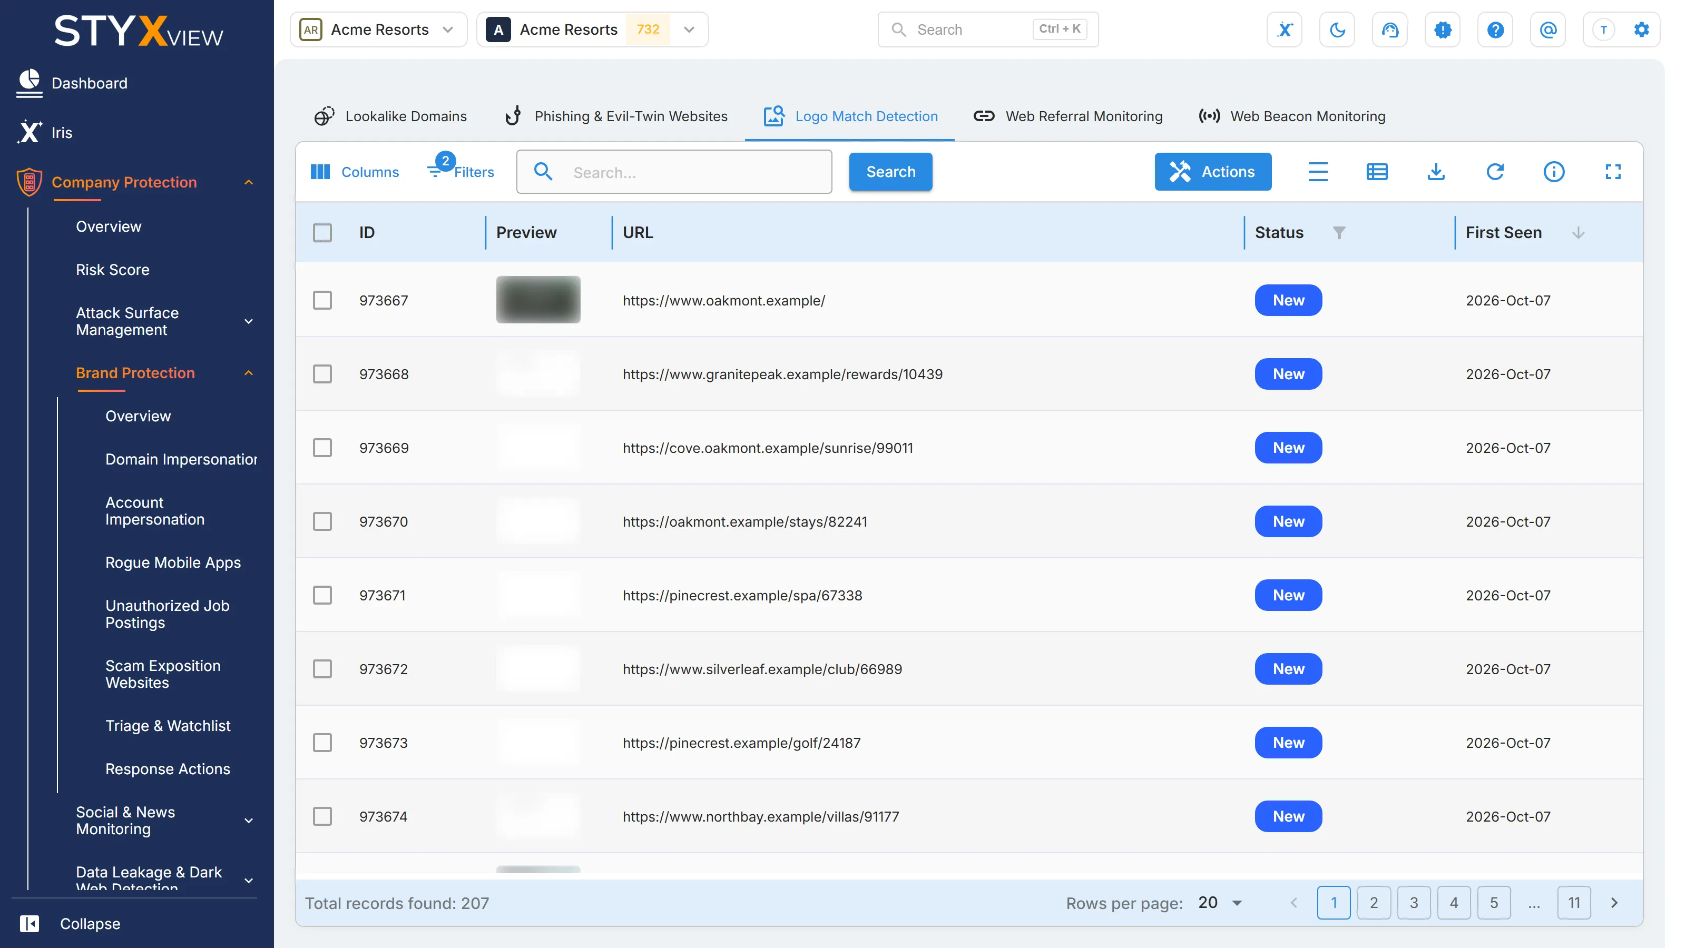Open Dashboard in the sidebar
Image resolution: width=1686 pixels, height=948 pixels.
click(x=90, y=83)
